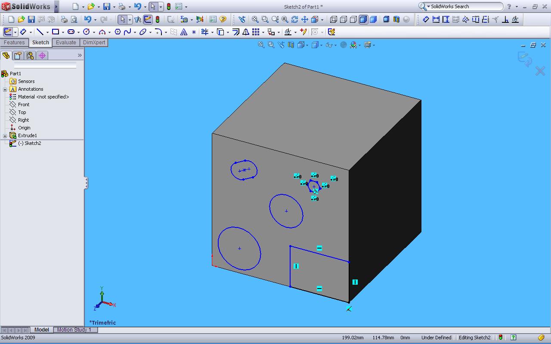Expand the Extrude1 feature tree node
The height and width of the screenshot is (344, 551).
point(5,135)
